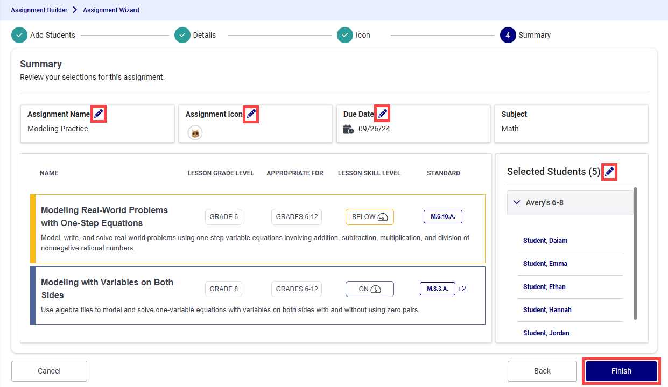This screenshot has height=387, width=668.
Task: Click the 09/26/24 due date value
Action: coord(374,129)
